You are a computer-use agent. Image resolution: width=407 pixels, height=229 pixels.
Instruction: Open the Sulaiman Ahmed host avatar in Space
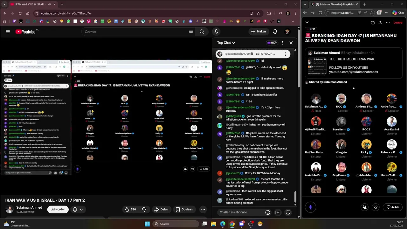[x=316, y=99]
